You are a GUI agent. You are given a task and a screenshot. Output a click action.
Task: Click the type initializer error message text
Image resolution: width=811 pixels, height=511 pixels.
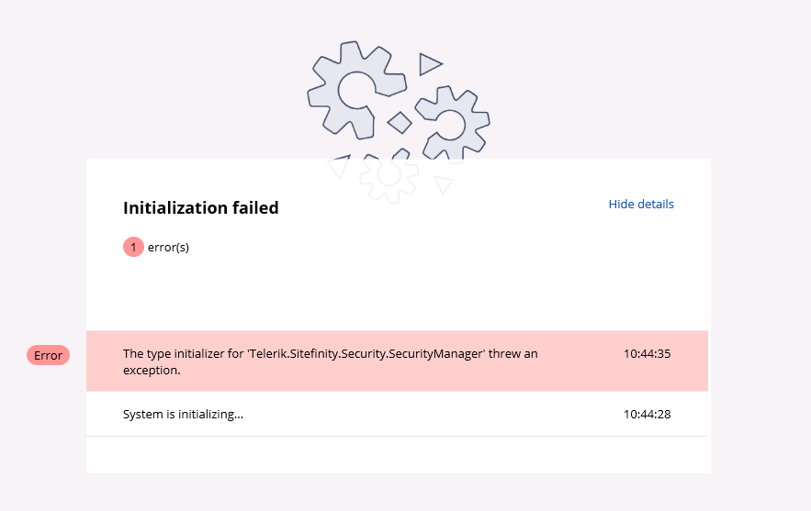click(x=330, y=361)
